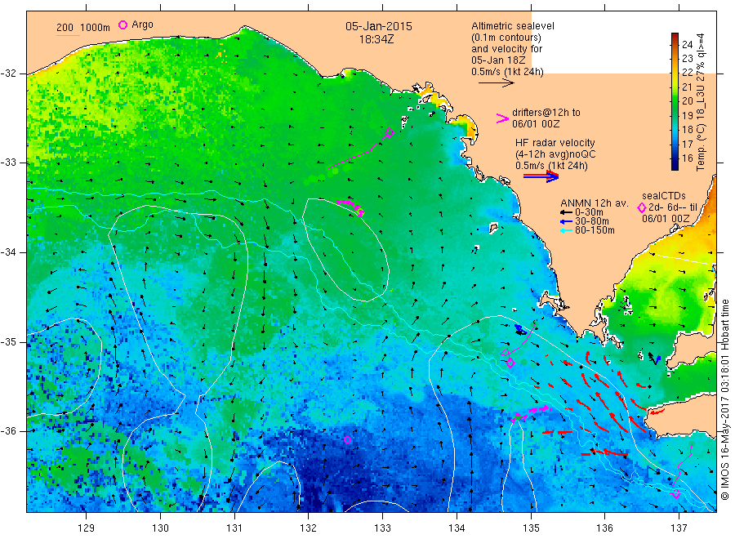Click the latitude label -34
The image size is (735, 539).
click(8, 252)
